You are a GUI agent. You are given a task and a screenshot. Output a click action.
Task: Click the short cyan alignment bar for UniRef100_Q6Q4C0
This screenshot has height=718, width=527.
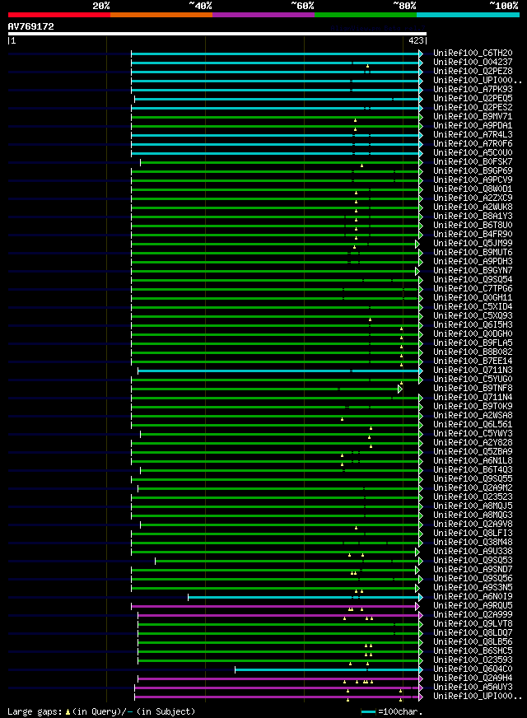pos(329,670)
